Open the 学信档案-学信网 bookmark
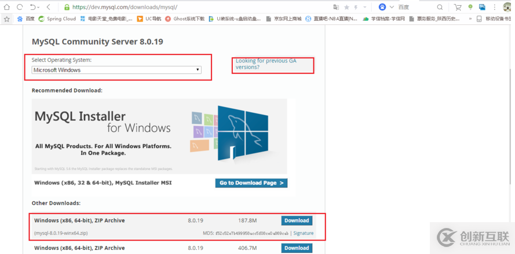515x254 pixels. [383, 19]
